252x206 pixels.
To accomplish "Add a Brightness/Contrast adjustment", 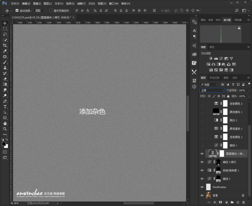I will [211, 59].
